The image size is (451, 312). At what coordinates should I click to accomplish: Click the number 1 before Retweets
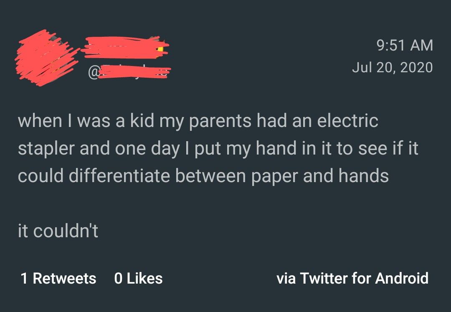click(x=24, y=278)
